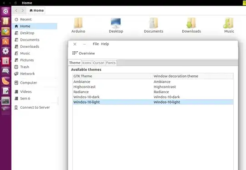Click Highcontrast in Window decoration column
Screen dimensions: 246x170
tap(165, 87)
